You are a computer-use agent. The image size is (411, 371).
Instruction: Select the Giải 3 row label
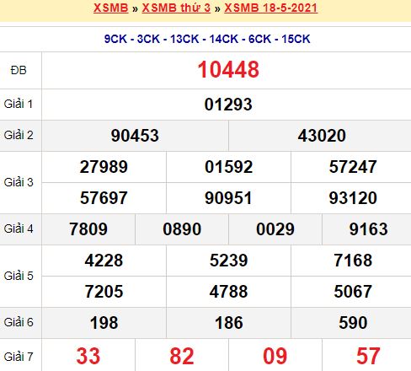click(x=19, y=182)
